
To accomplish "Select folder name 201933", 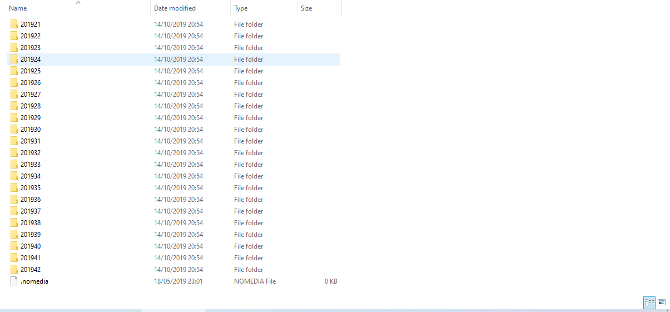I will (x=31, y=165).
